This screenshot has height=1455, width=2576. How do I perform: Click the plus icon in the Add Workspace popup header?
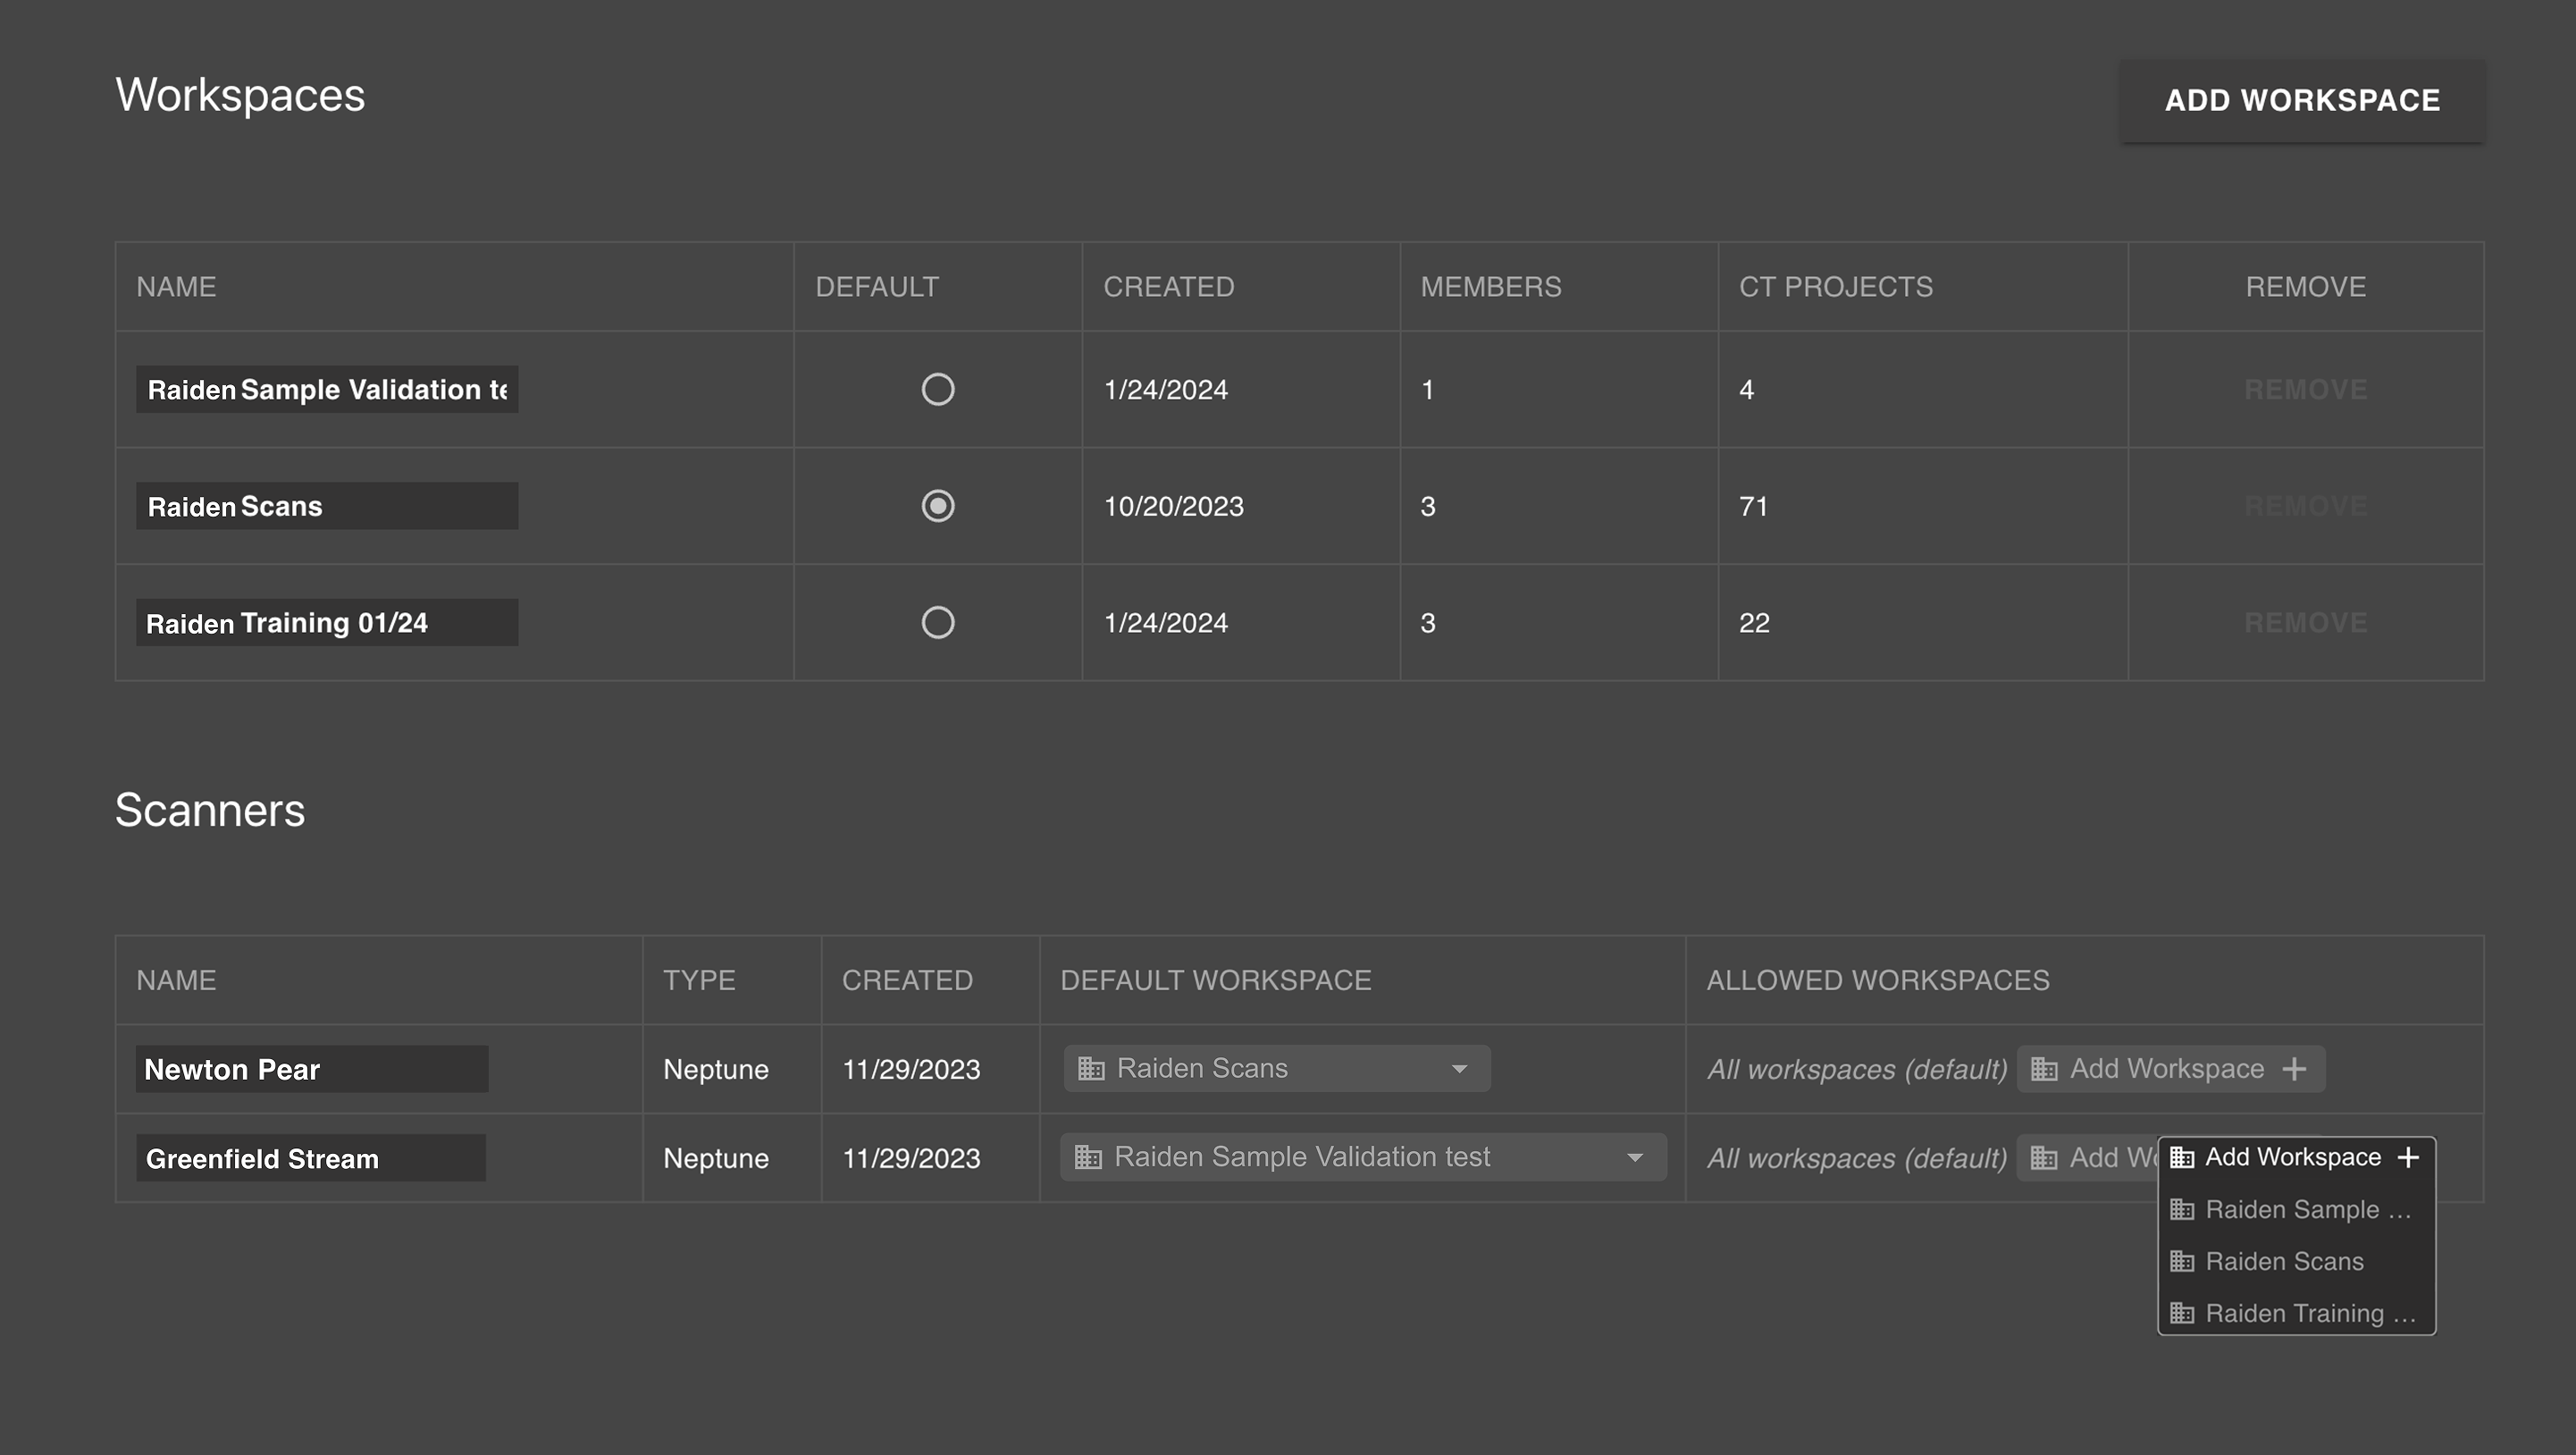2408,1157
